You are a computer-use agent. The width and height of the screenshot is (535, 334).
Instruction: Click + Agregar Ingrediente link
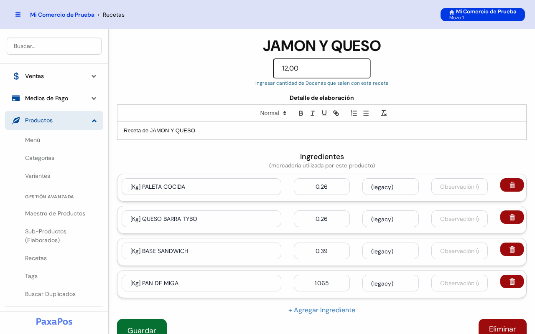pyautogui.click(x=322, y=310)
